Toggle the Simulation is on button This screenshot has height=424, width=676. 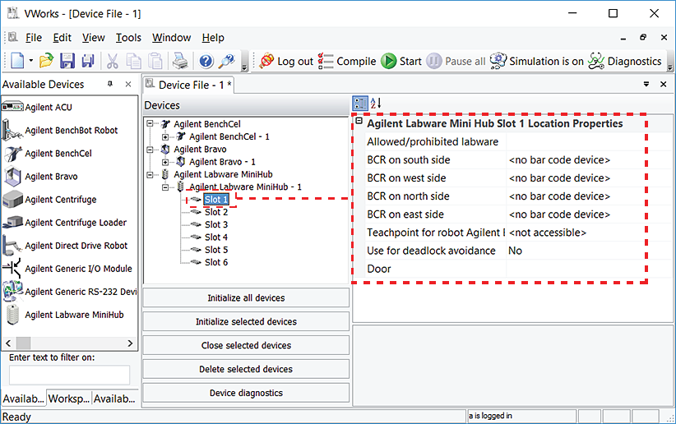(537, 61)
